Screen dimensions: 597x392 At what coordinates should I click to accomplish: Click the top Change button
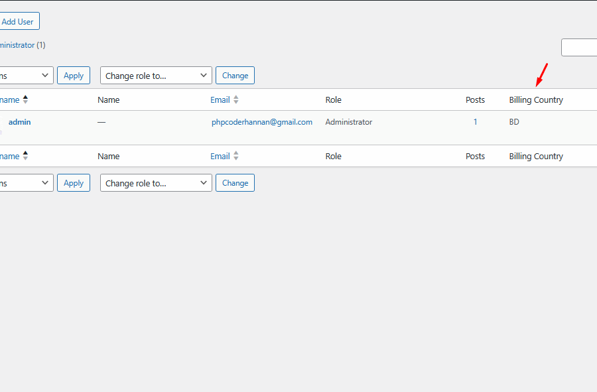(x=235, y=76)
